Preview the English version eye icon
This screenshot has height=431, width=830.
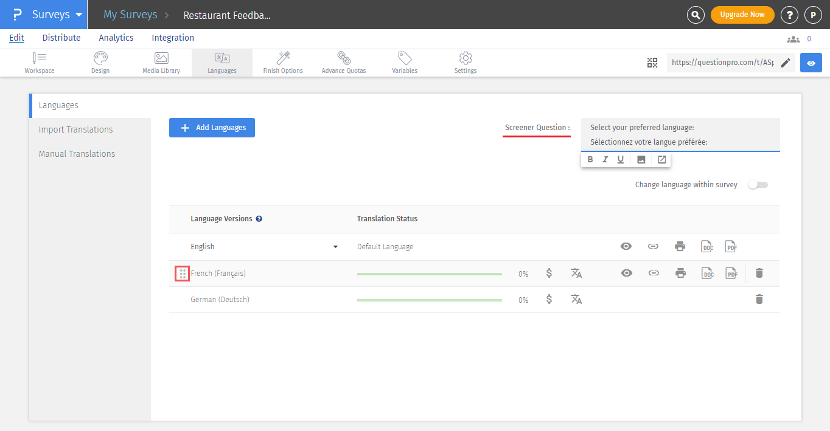coord(626,246)
